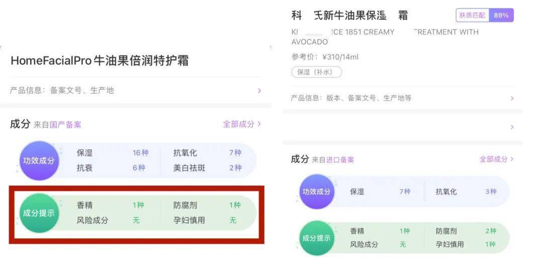
Task: Click the 进口备案 source link
Action: pyautogui.click(x=340, y=160)
